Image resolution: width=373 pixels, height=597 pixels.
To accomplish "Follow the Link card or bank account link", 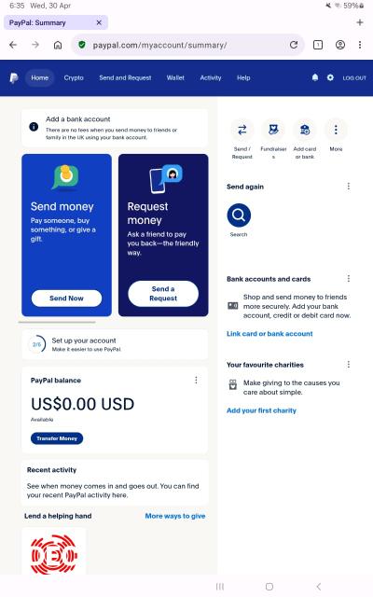I will point(269,334).
